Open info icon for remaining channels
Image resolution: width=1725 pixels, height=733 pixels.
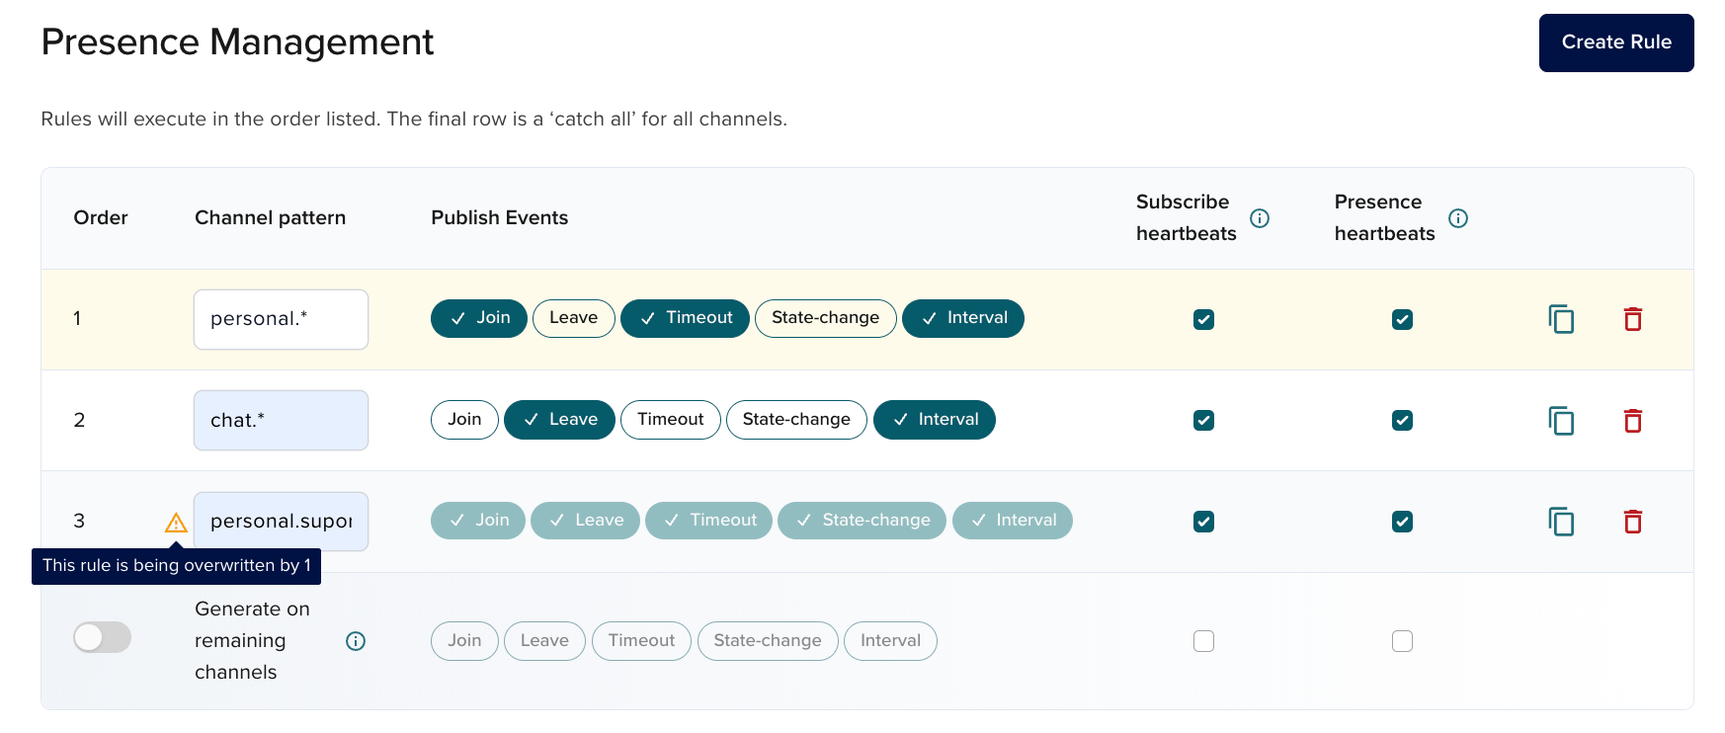(x=356, y=641)
